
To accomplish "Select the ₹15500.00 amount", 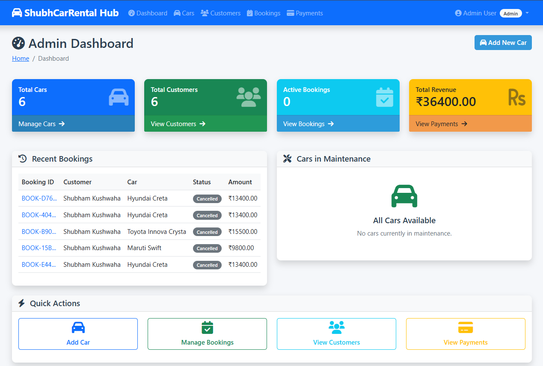I will [243, 232].
